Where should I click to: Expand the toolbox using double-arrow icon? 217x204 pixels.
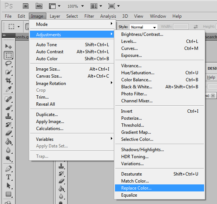point(4,35)
